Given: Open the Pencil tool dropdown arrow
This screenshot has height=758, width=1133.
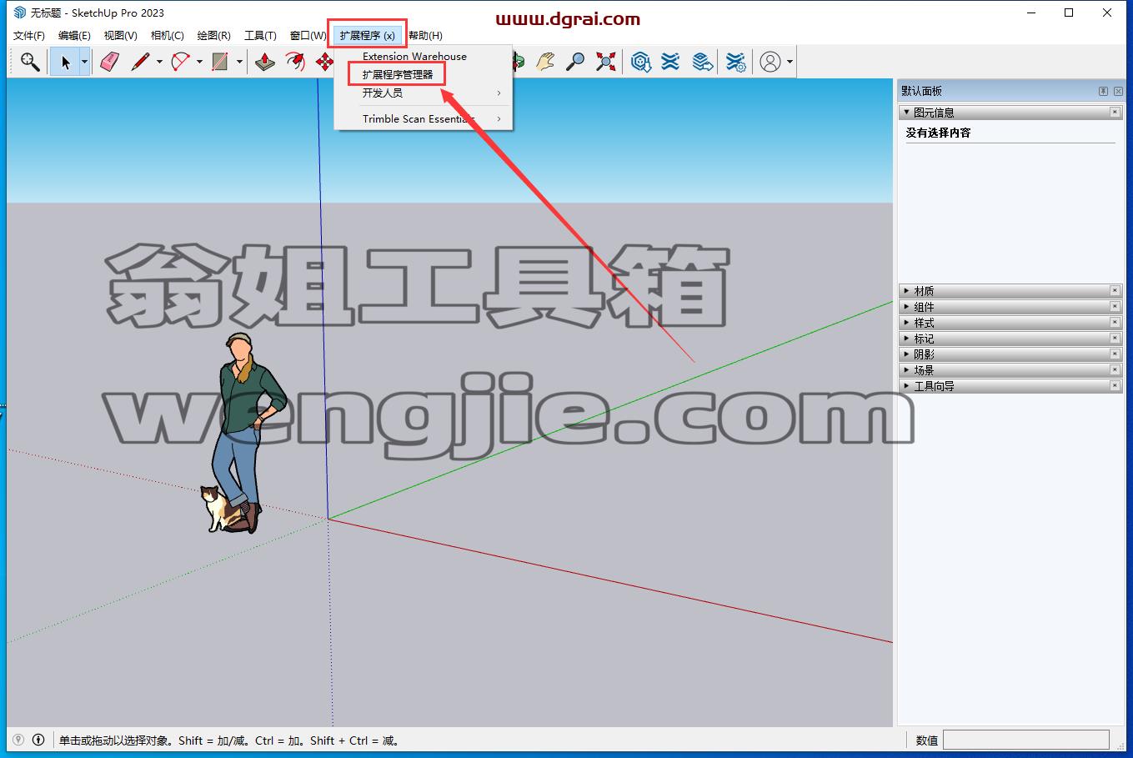Looking at the screenshot, I should 159,62.
